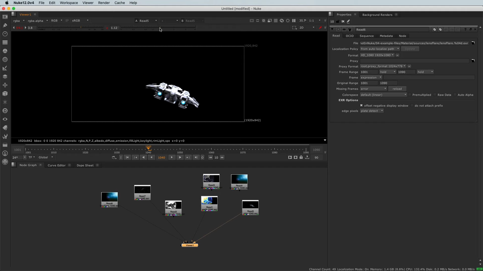Open the Particles nodes toolbar menu
Image resolution: width=483 pixels, height=271 pixels.
(5, 102)
